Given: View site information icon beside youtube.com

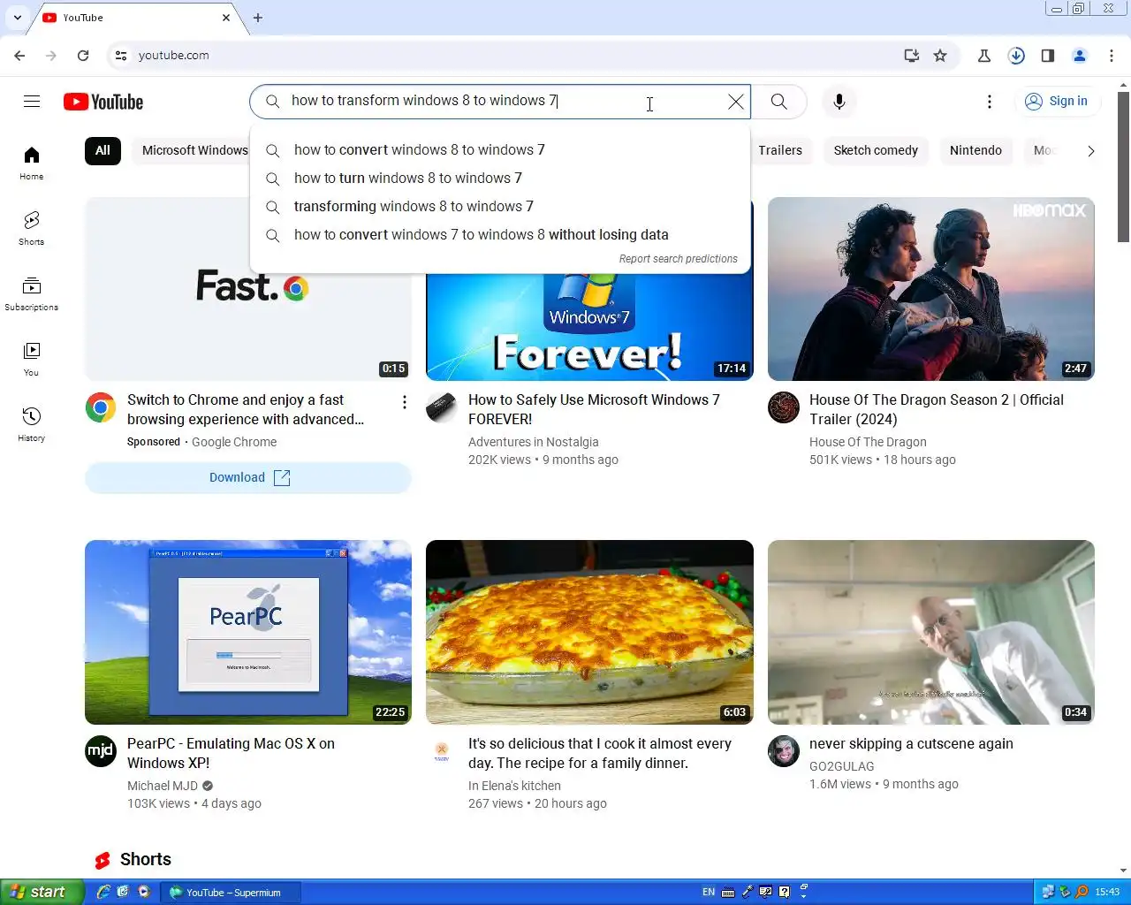Looking at the screenshot, I should click(x=121, y=56).
